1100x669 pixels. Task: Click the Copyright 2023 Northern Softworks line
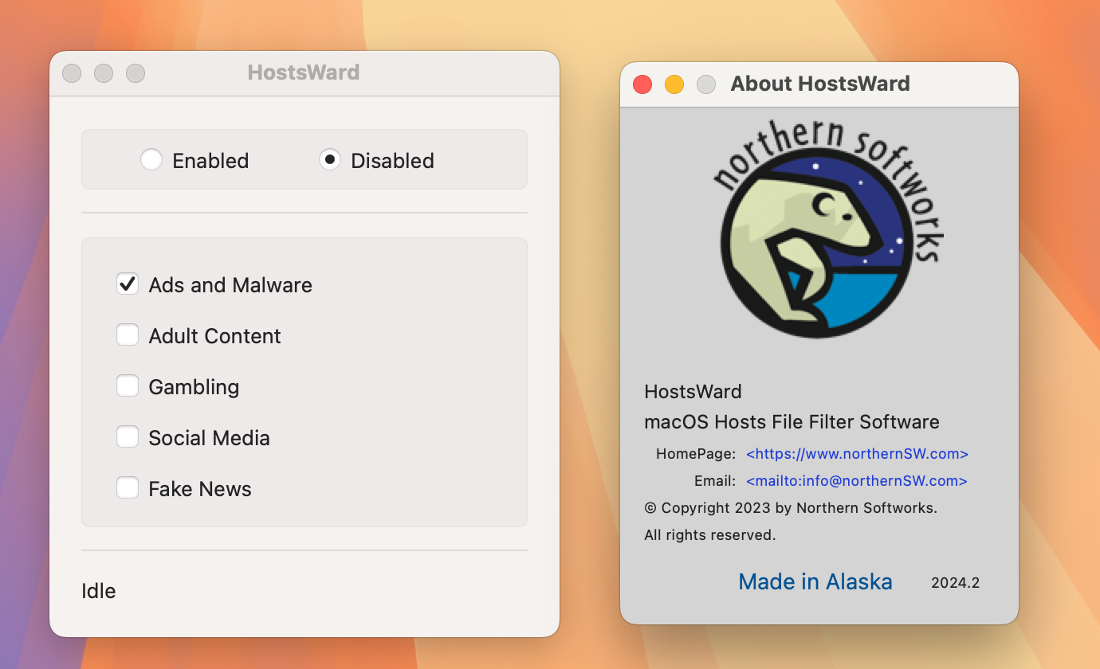click(x=791, y=508)
